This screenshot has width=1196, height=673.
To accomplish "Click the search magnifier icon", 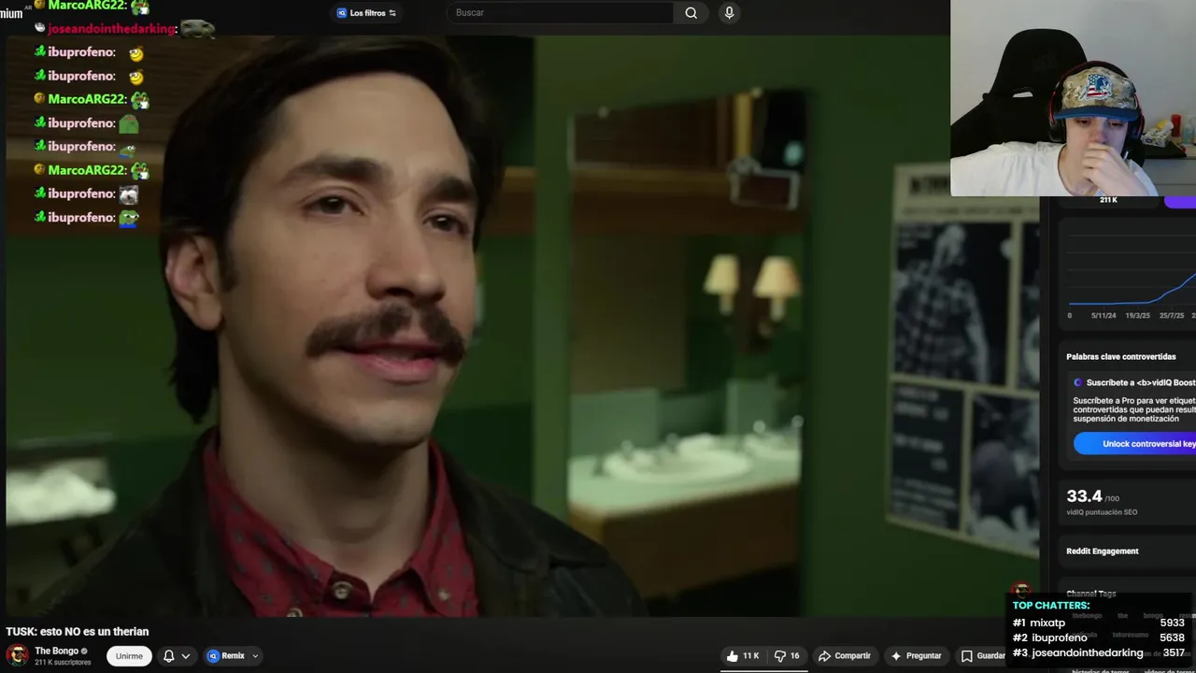I will (x=691, y=13).
